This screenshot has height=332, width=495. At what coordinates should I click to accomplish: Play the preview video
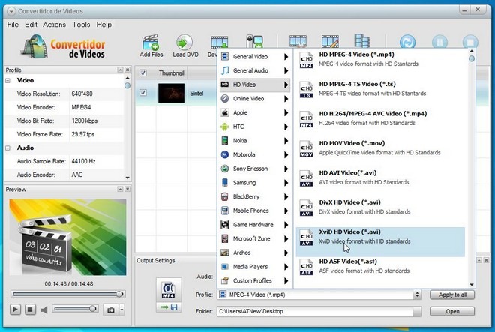pos(15,310)
